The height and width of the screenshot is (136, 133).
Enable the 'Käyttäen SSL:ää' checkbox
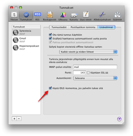click(x=88, y=73)
